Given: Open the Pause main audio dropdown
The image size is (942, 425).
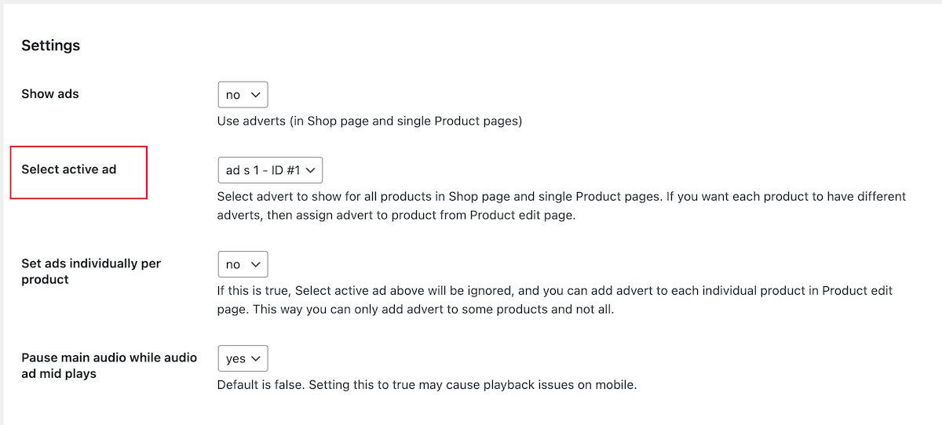Looking at the screenshot, I should pyautogui.click(x=243, y=358).
